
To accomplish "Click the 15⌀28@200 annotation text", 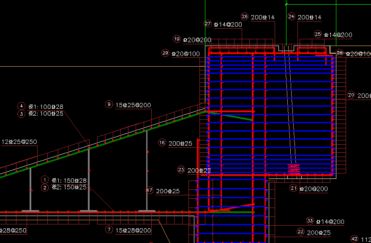I will click(x=133, y=230).
